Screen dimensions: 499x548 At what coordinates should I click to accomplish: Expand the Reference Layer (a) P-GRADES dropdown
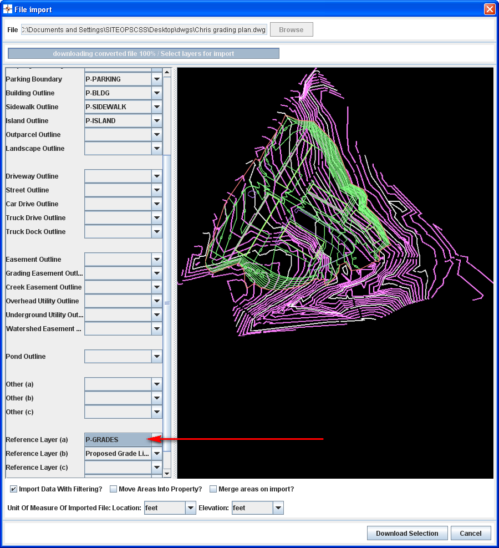(x=156, y=439)
